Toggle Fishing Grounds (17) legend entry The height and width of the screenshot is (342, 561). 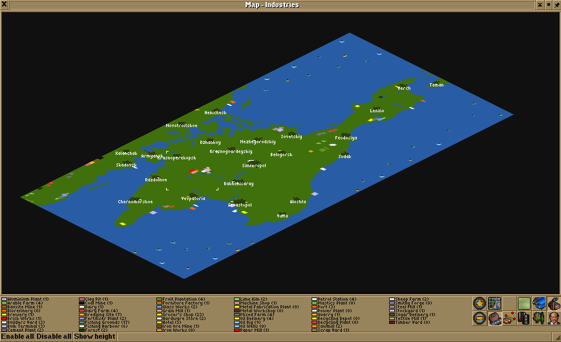click(105, 323)
